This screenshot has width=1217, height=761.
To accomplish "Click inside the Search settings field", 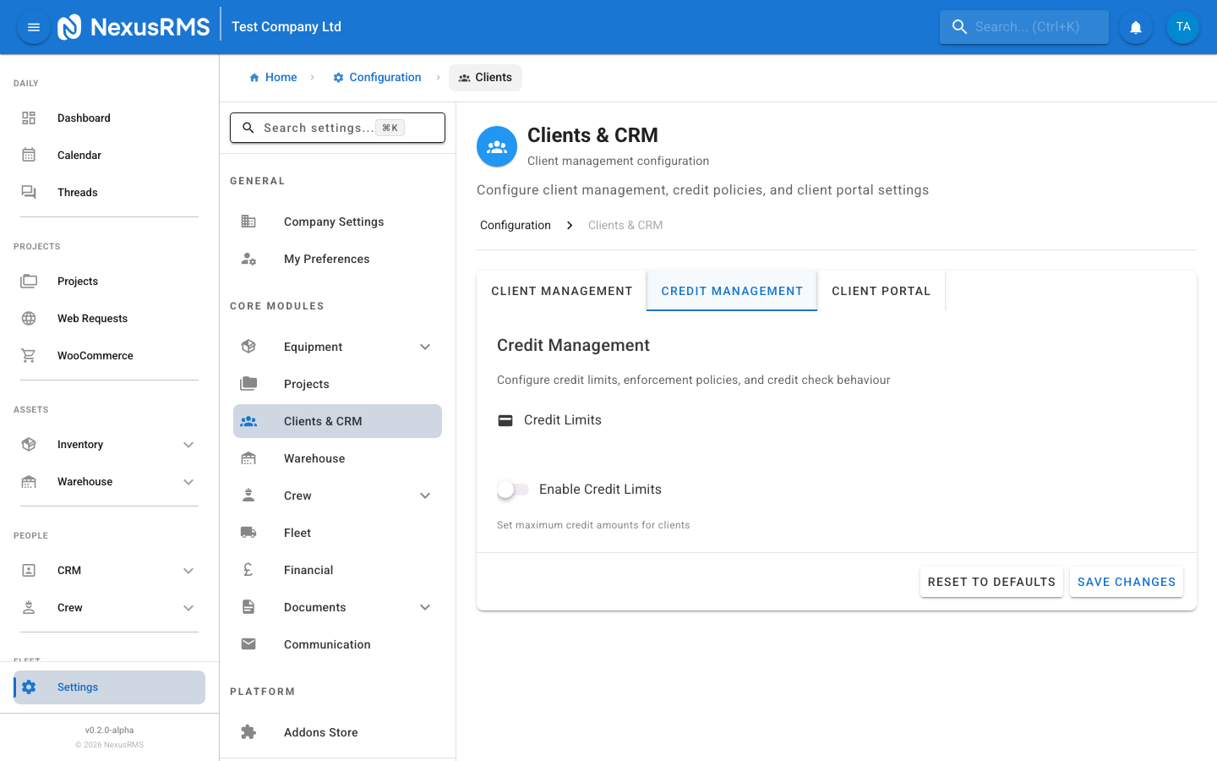I will point(337,127).
